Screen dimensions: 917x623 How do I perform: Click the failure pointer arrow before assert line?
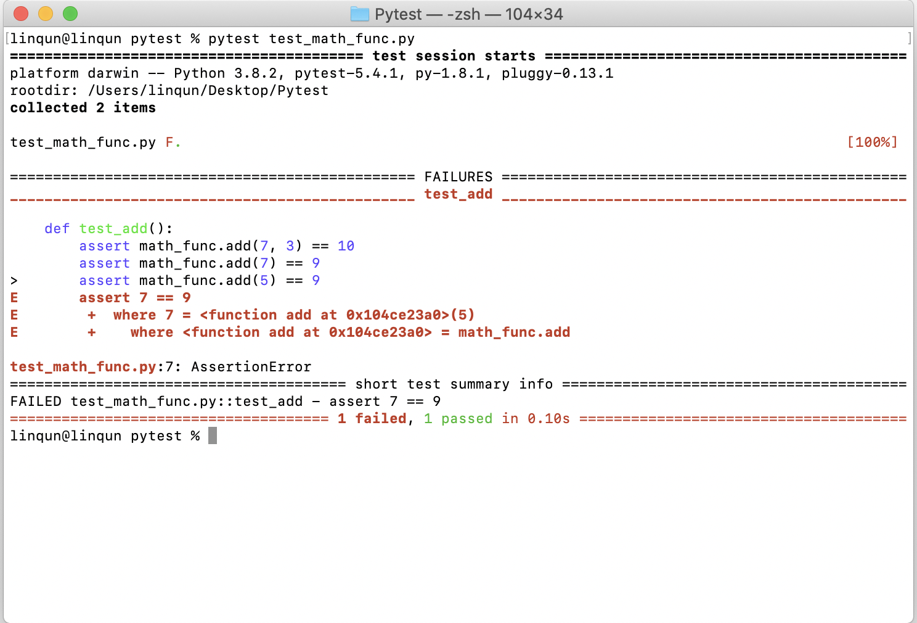coord(14,280)
